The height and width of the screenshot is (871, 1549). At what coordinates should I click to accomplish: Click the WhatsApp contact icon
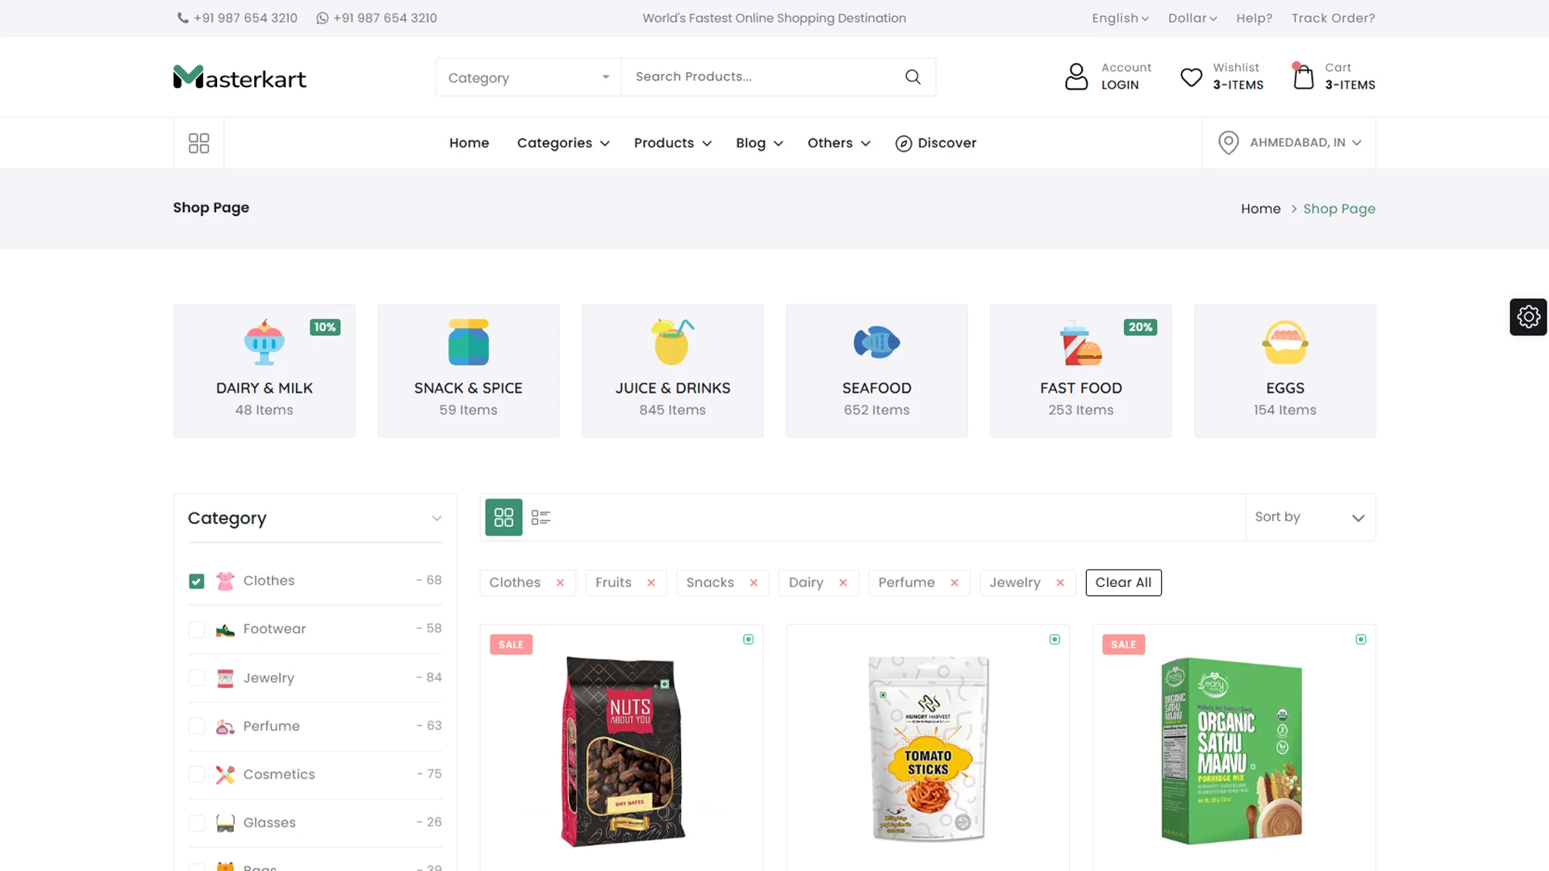(x=322, y=18)
